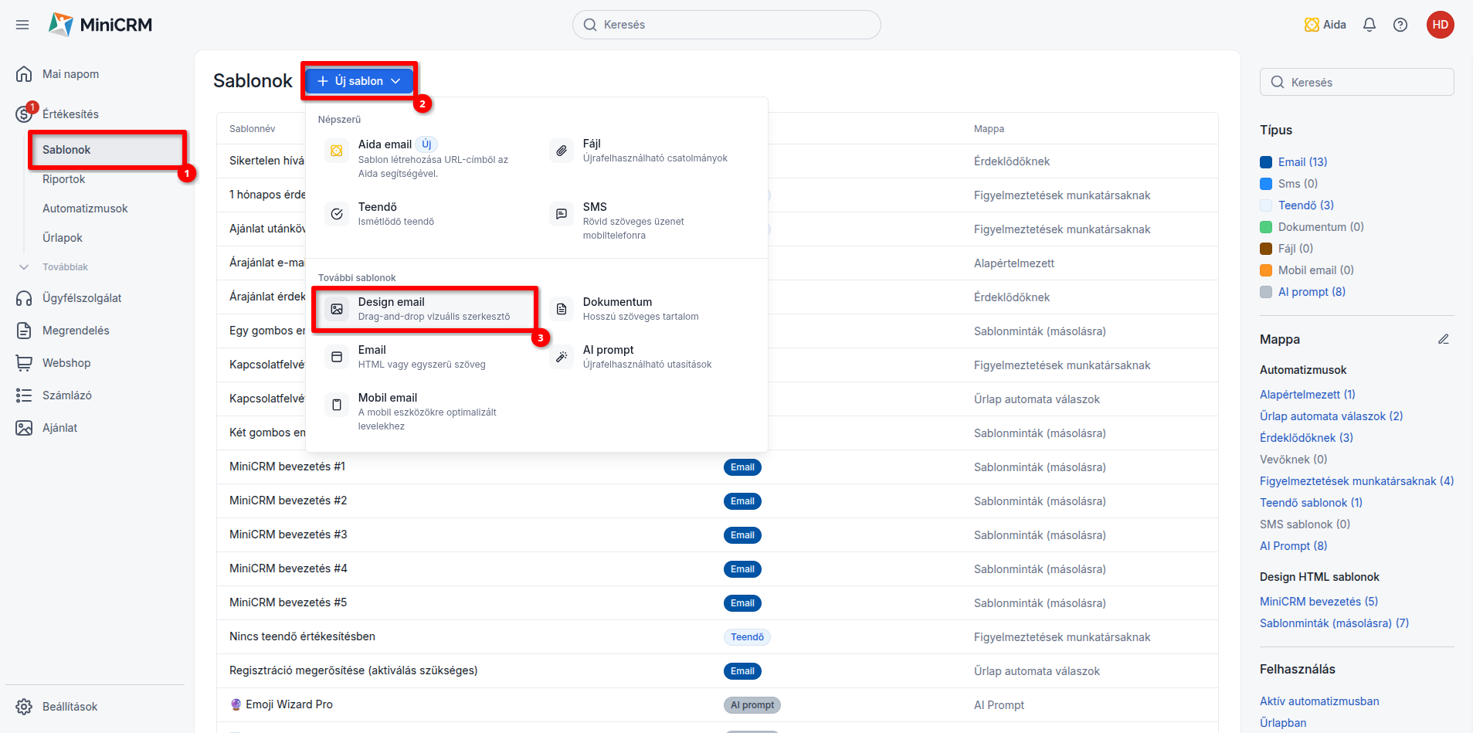Filter by Űrlap automata válaszok (2)
The width and height of the screenshot is (1473, 733).
click(1332, 416)
